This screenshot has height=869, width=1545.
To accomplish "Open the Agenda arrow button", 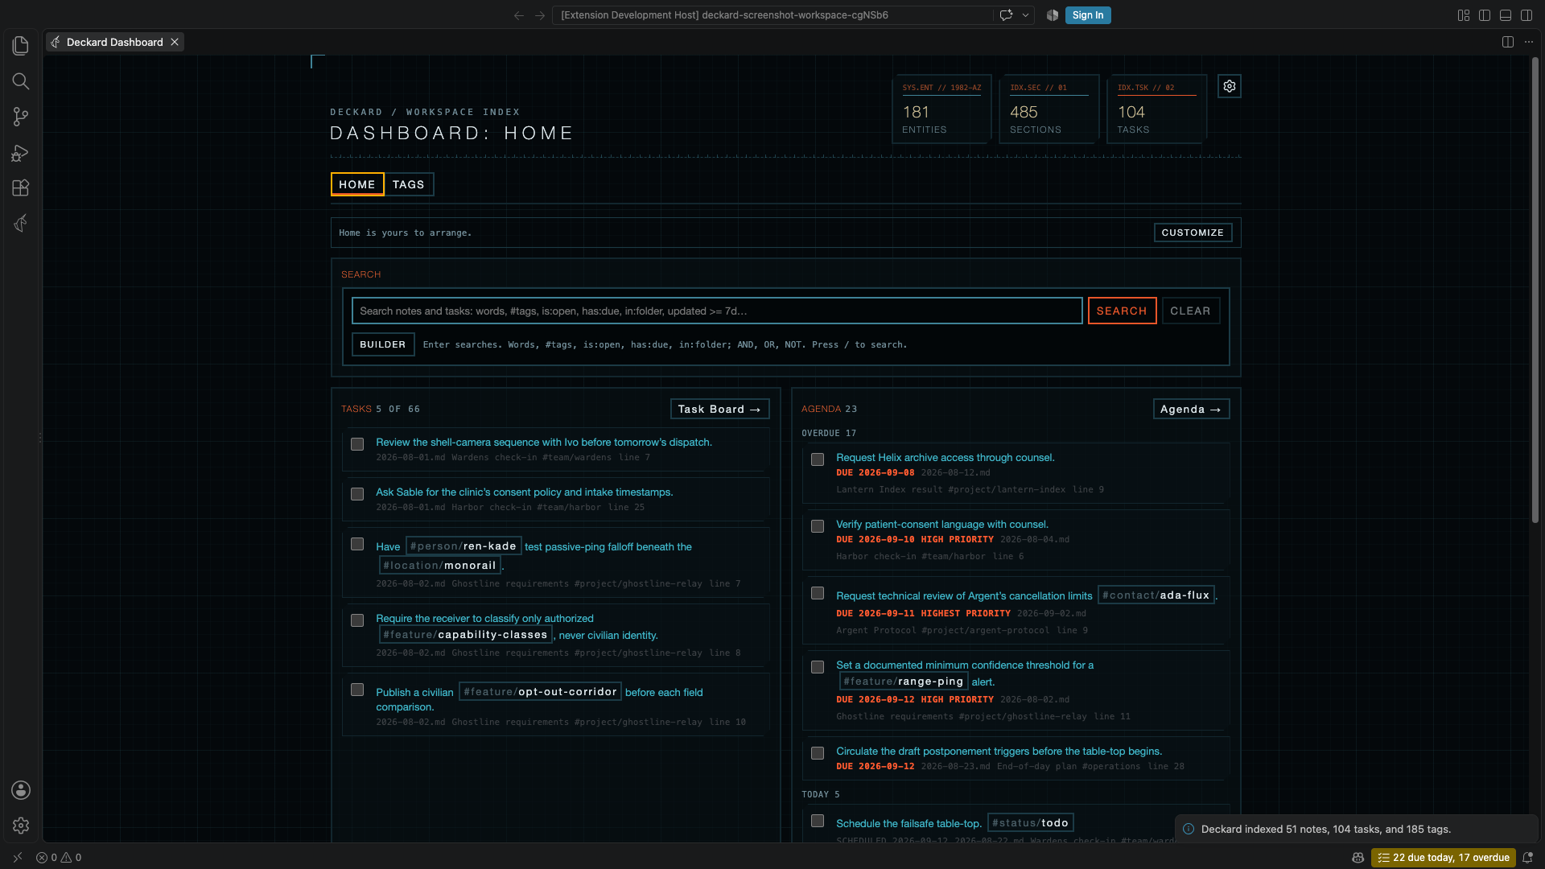I will click(1191, 409).
